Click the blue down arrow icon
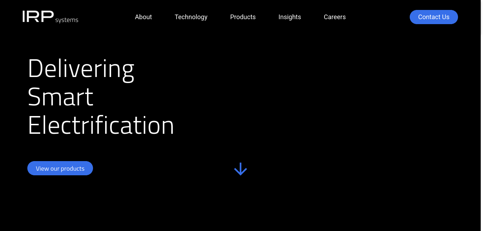This screenshot has height=231, width=485. click(x=240, y=169)
